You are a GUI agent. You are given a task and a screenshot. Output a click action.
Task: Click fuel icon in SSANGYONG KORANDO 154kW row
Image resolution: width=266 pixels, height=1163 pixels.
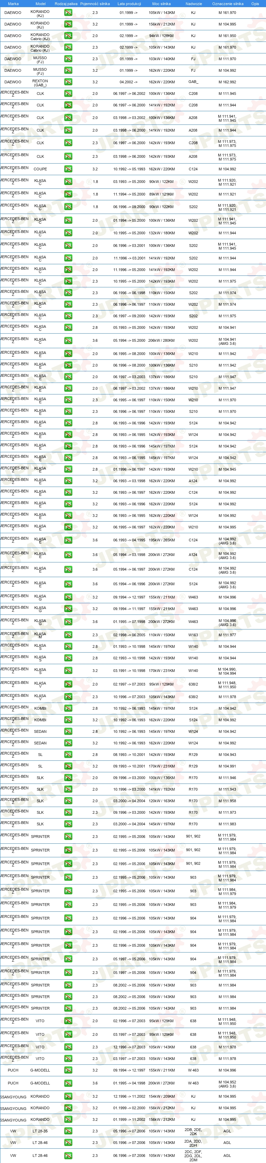[x=68, y=1097]
